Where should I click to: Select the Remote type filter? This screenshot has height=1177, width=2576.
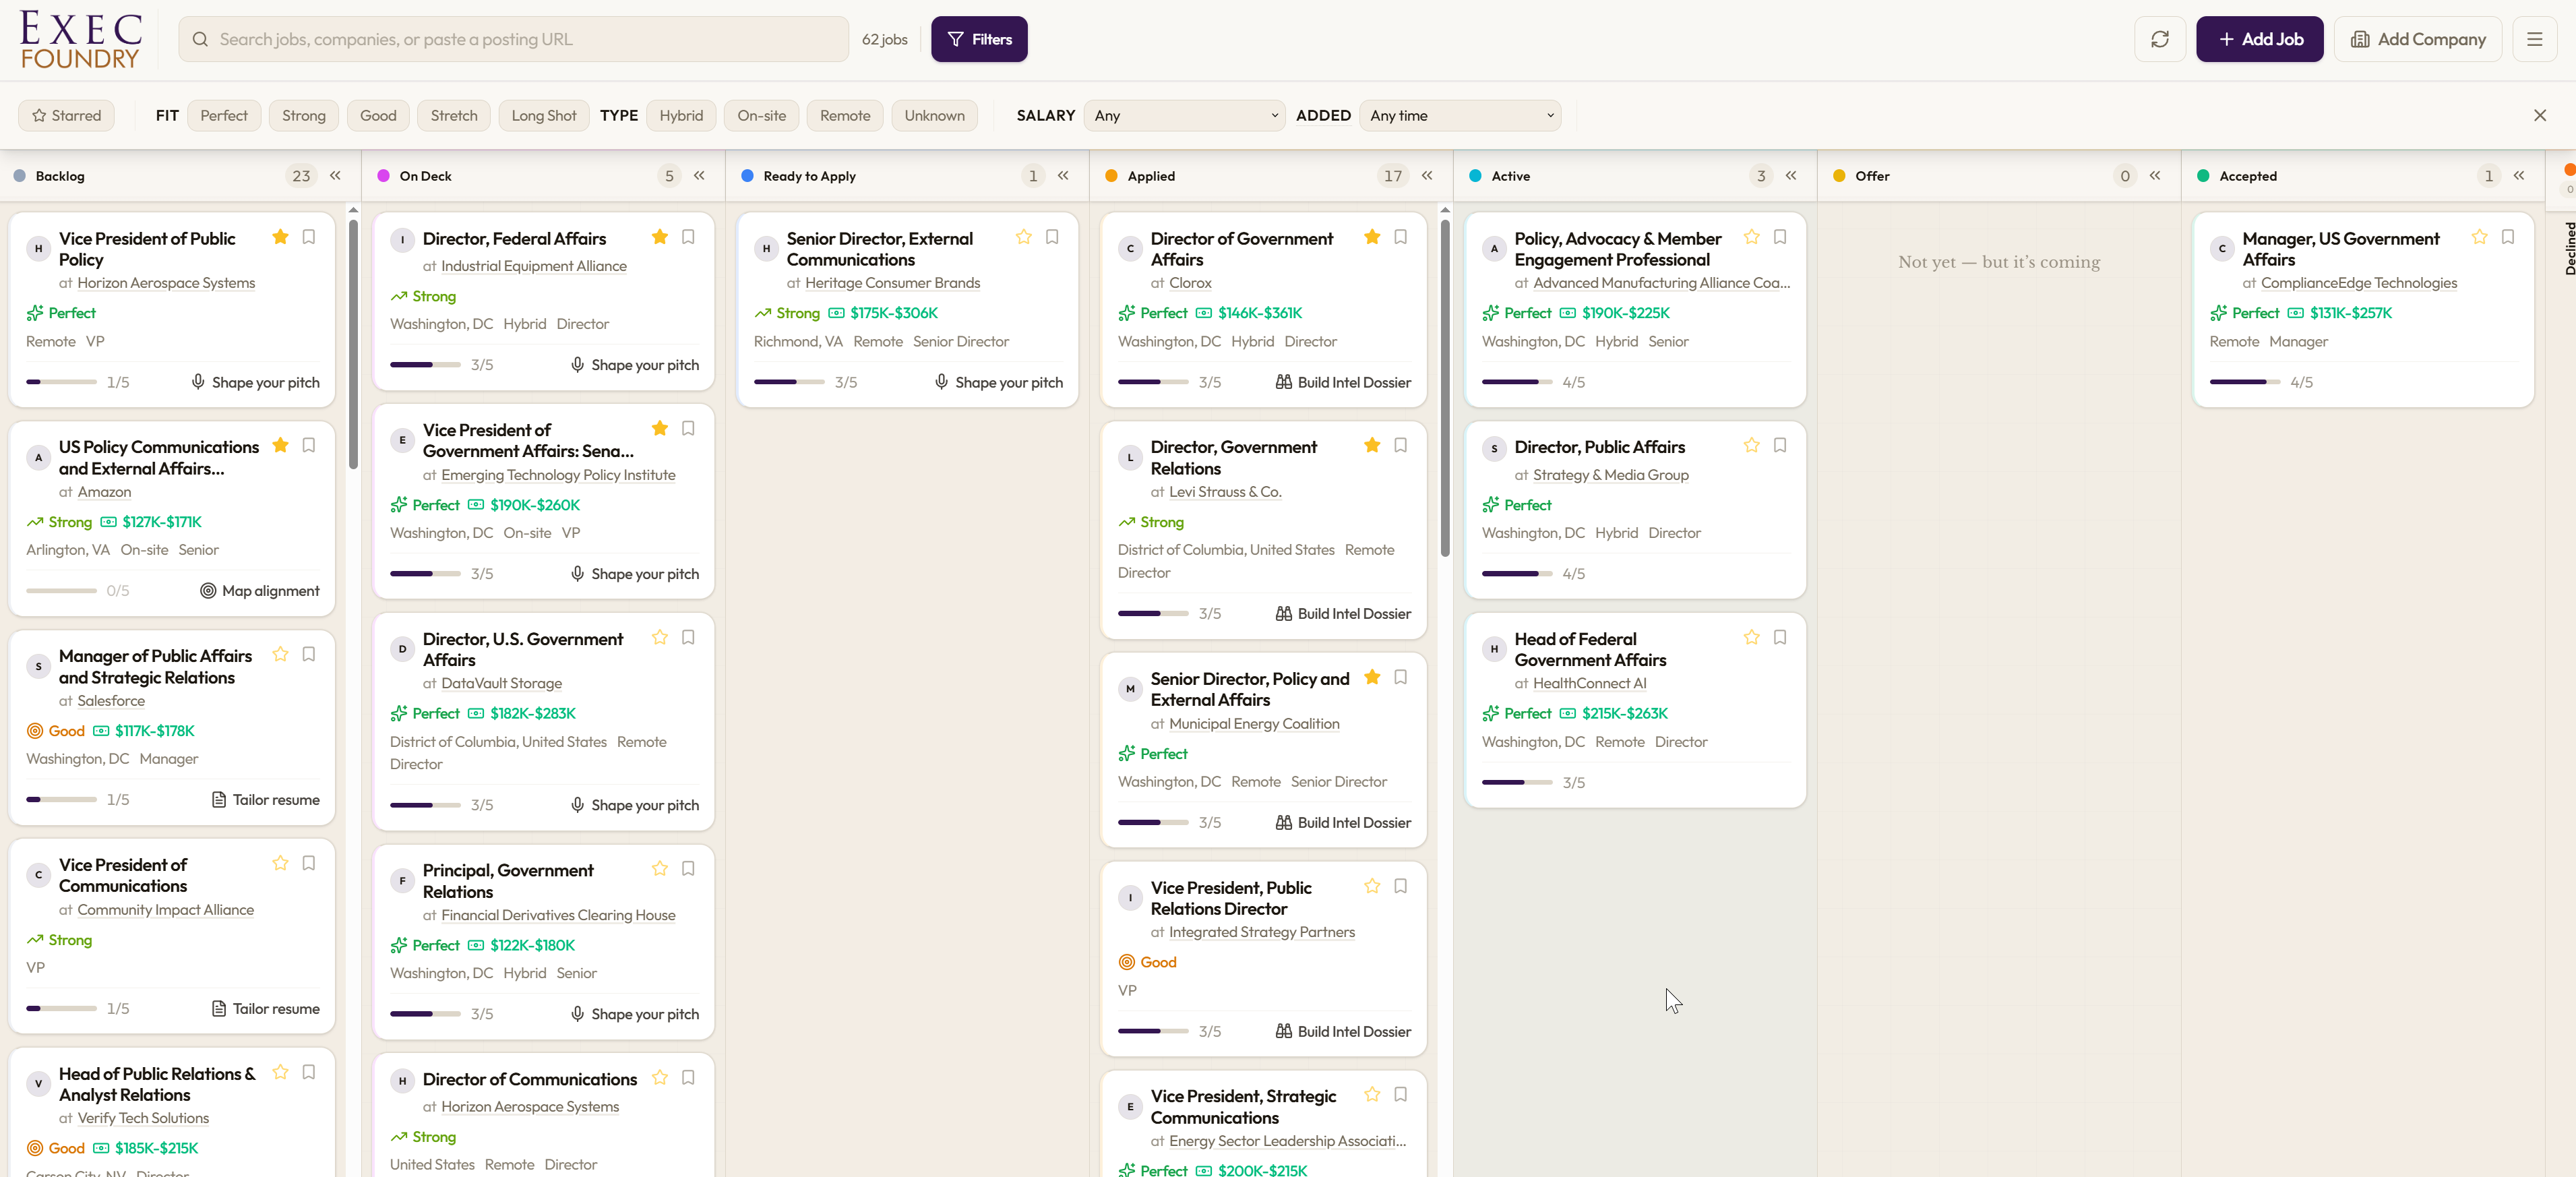[x=845, y=115]
